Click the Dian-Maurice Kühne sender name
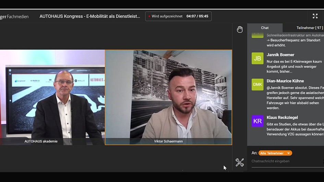The height and width of the screenshot is (182, 324). click(x=285, y=81)
